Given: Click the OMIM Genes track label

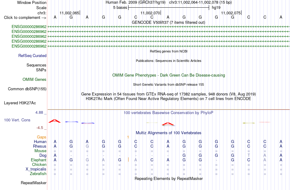Looking at the screenshot, I should pyautogui.click(x=34, y=80).
